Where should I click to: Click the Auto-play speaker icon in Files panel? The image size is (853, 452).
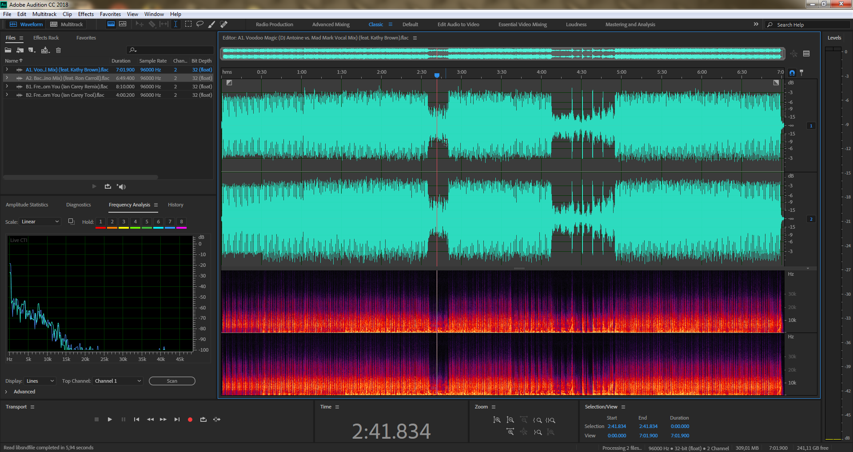pos(121,186)
